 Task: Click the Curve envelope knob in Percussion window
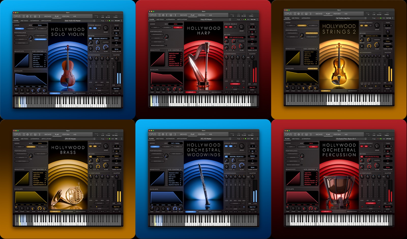288,208
